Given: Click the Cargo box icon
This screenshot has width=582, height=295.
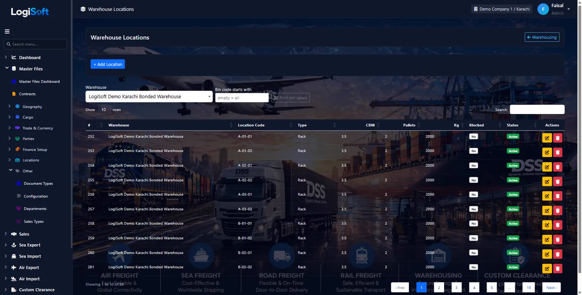Looking at the screenshot, I should point(17,117).
